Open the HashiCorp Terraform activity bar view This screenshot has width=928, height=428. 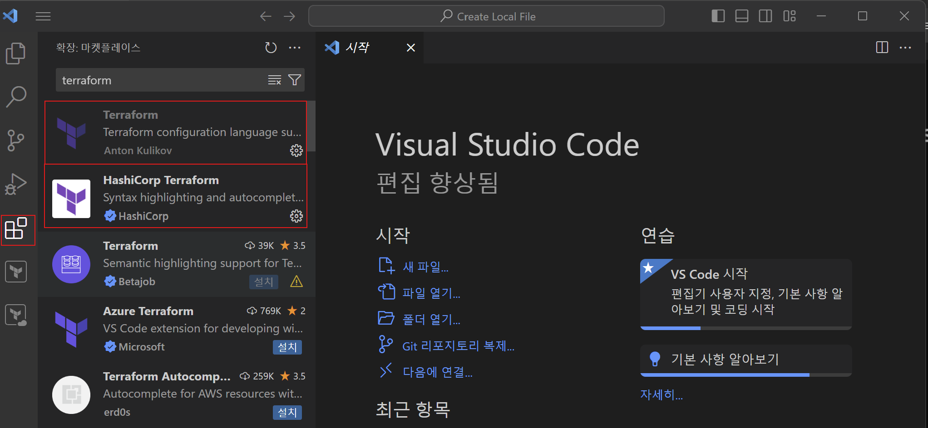[16, 272]
